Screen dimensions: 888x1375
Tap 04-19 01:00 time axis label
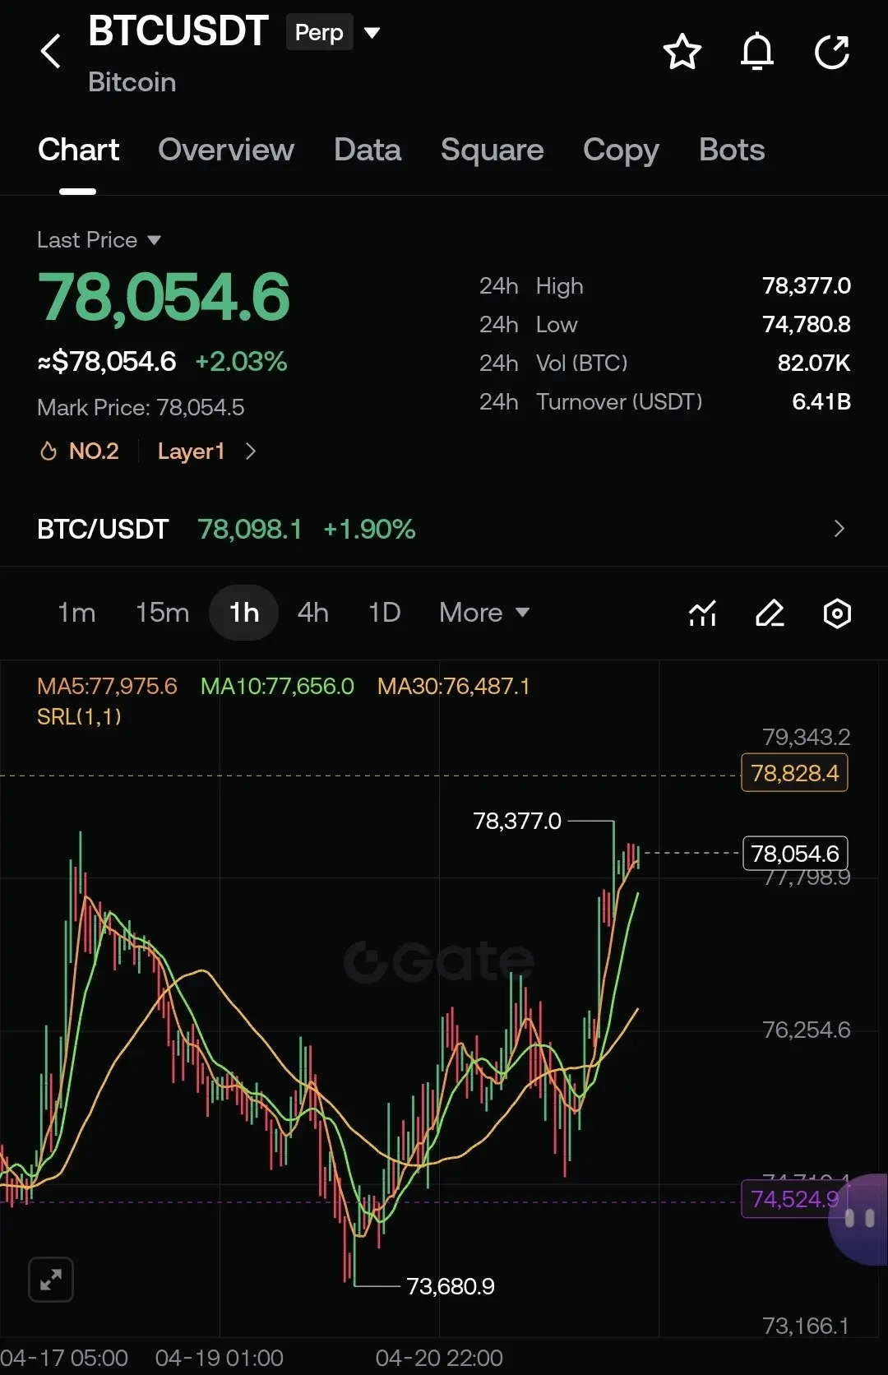pyautogui.click(x=220, y=1358)
